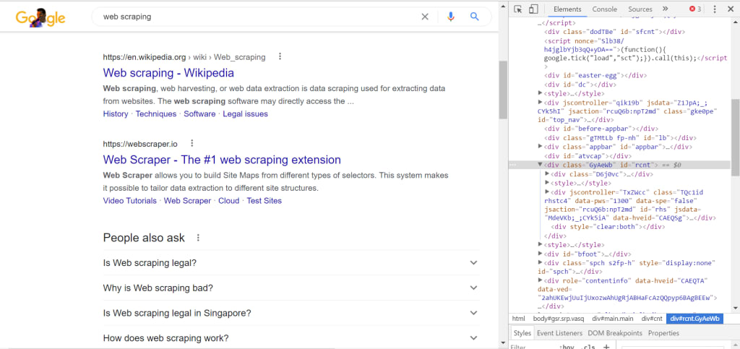Image resolution: width=740 pixels, height=349 pixels.
Task: Expand the div class="D6j0vc" node
Action: (548, 174)
